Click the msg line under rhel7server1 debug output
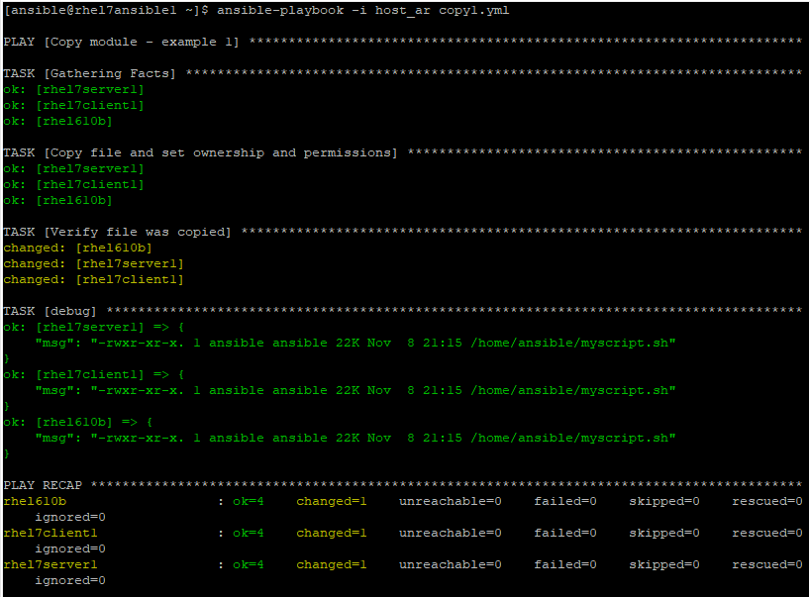This screenshot has width=810, height=597. [354, 343]
